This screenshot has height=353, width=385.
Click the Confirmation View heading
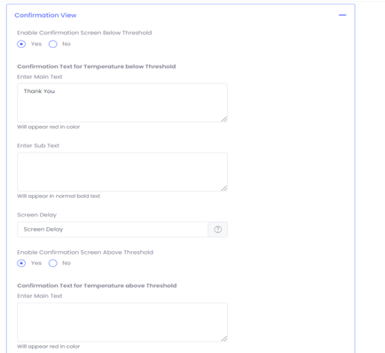pyautogui.click(x=45, y=15)
